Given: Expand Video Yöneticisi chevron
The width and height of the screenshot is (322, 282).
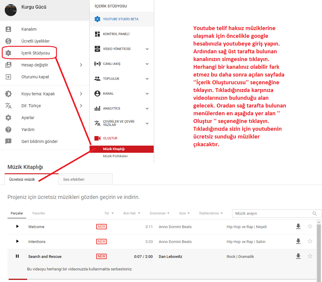Looking at the screenshot, I should tap(147, 49).
